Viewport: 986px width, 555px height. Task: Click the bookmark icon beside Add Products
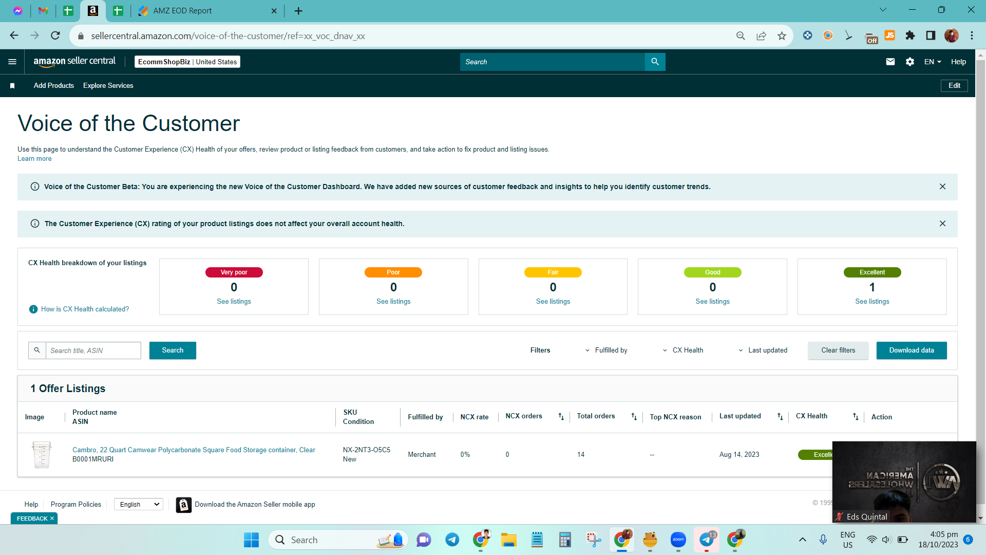point(12,86)
